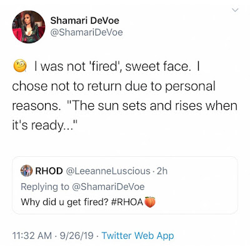
Task: Click the peach emoji after #RHOA
Action: [150, 202]
